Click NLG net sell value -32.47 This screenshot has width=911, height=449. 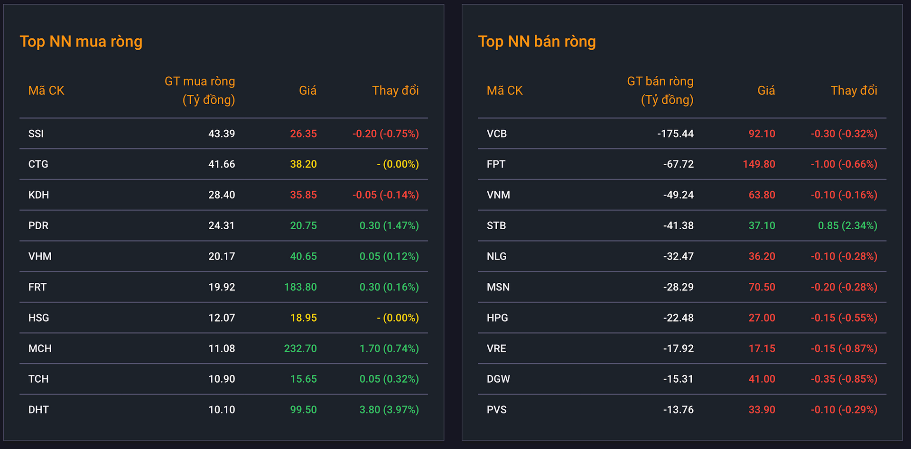point(678,256)
